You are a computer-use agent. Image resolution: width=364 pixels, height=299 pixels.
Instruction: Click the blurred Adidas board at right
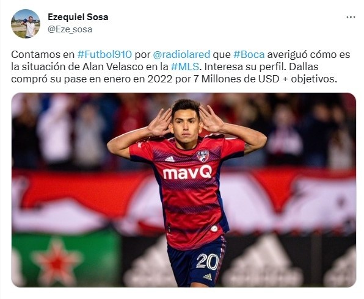[262, 262]
